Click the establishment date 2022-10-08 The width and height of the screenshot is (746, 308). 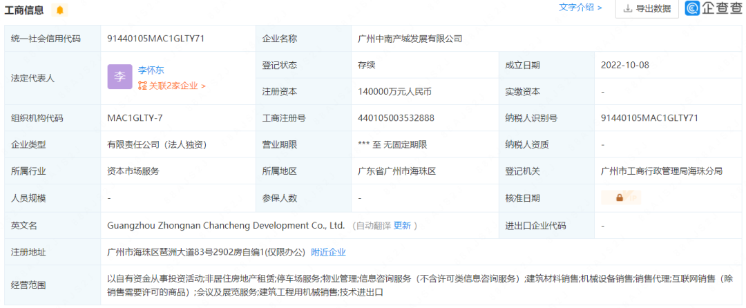pos(625,65)
